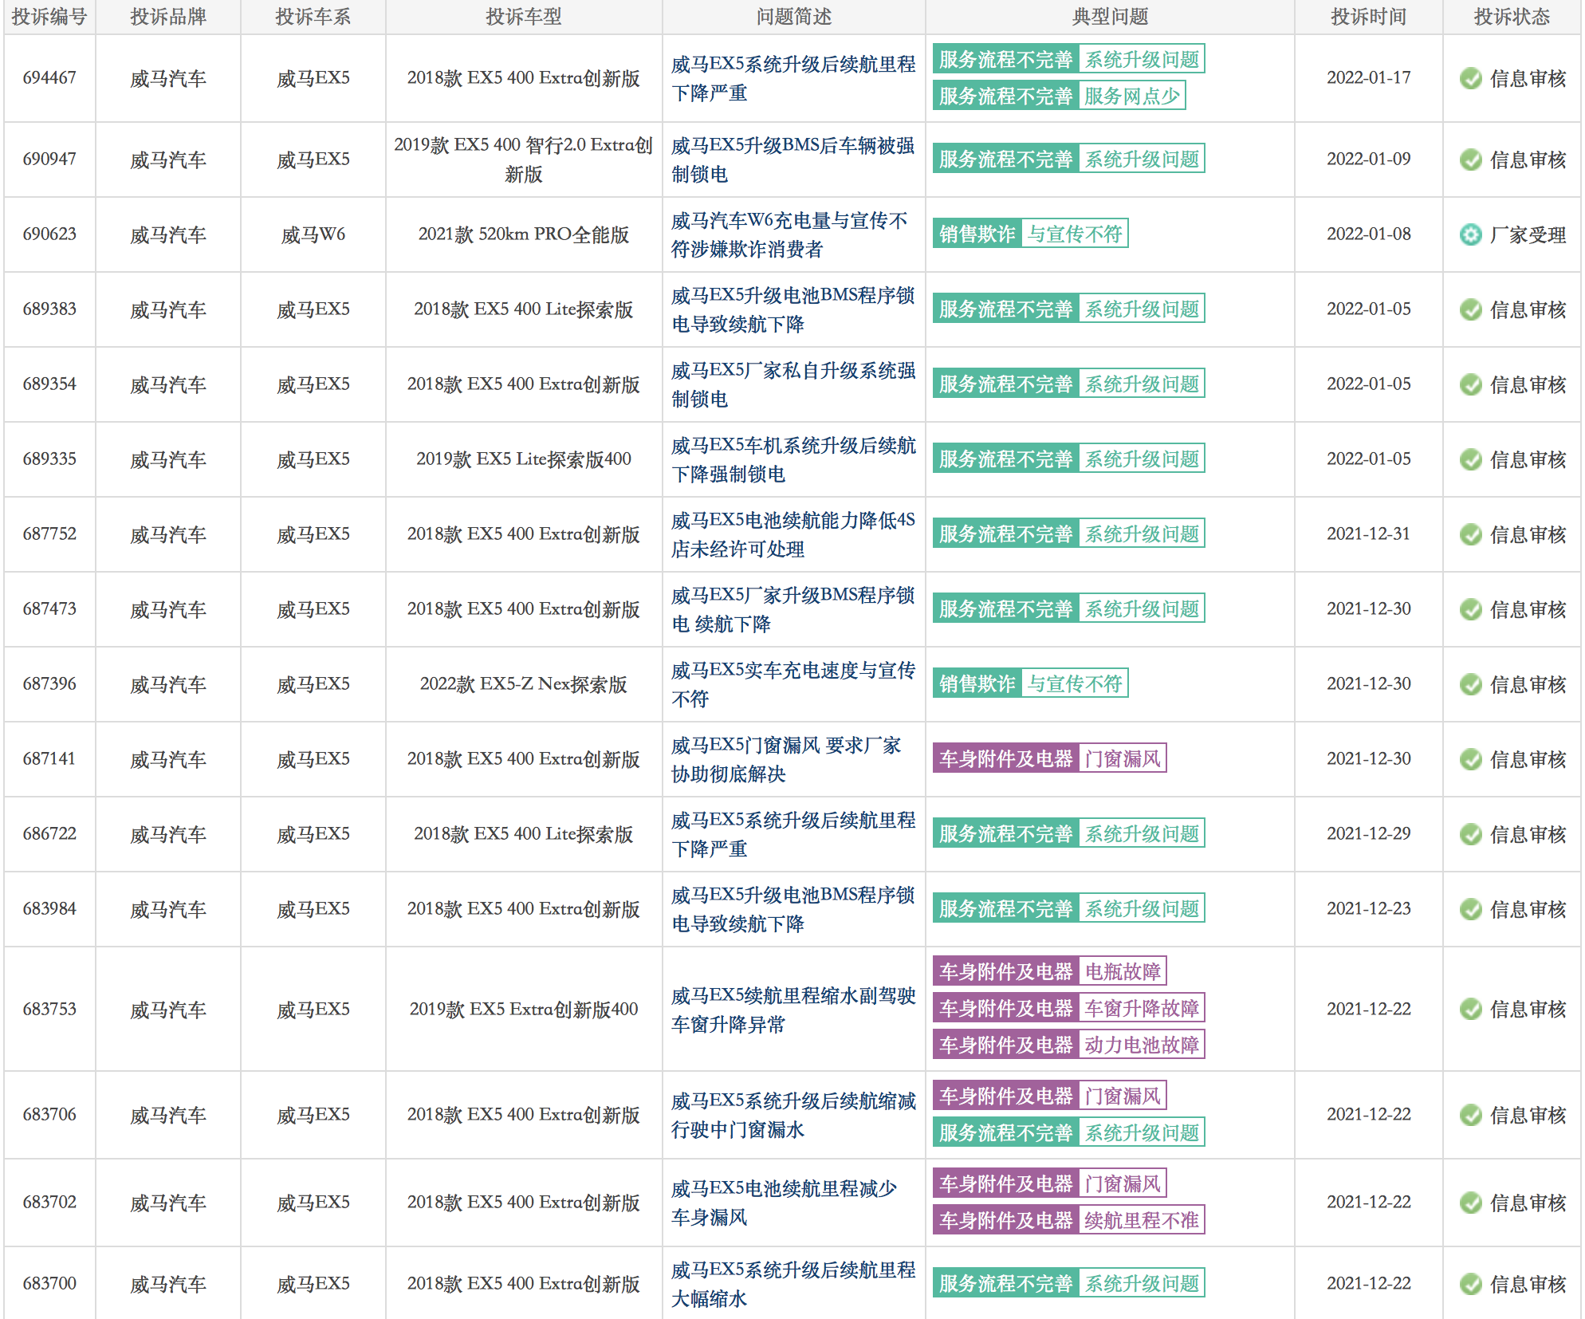Click the '投诉状态' column header
This screenshot has height=1319, width=1585.
tap(1512, 17)
